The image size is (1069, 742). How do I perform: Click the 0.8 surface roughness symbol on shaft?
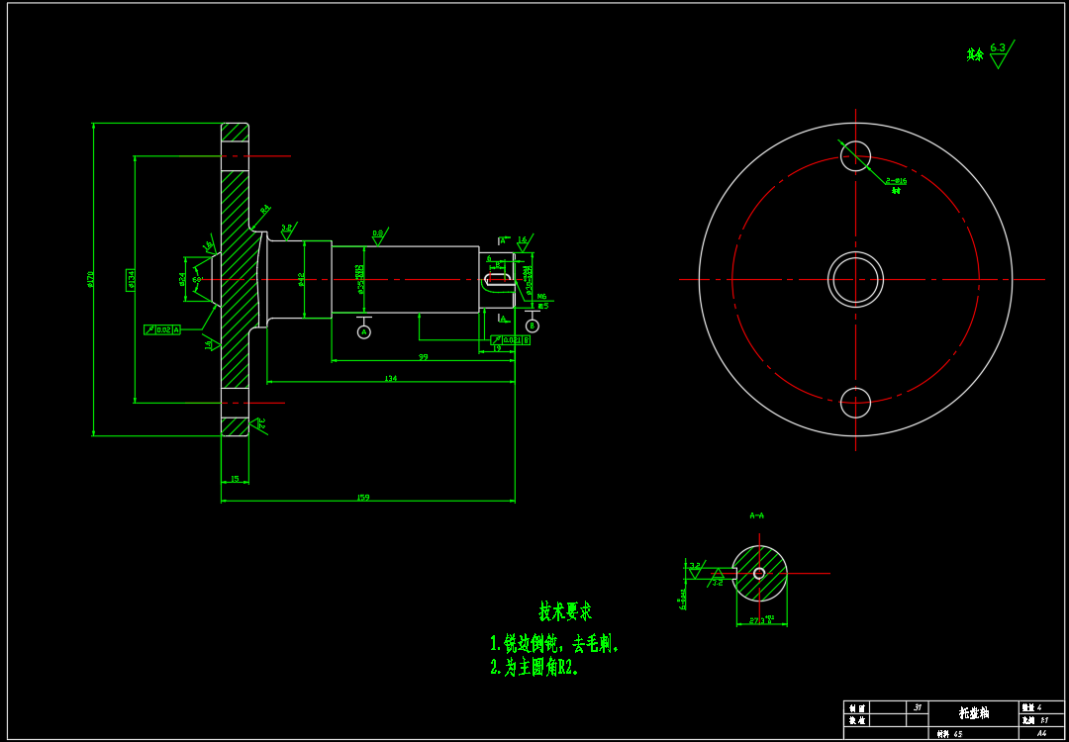(378, 237)
